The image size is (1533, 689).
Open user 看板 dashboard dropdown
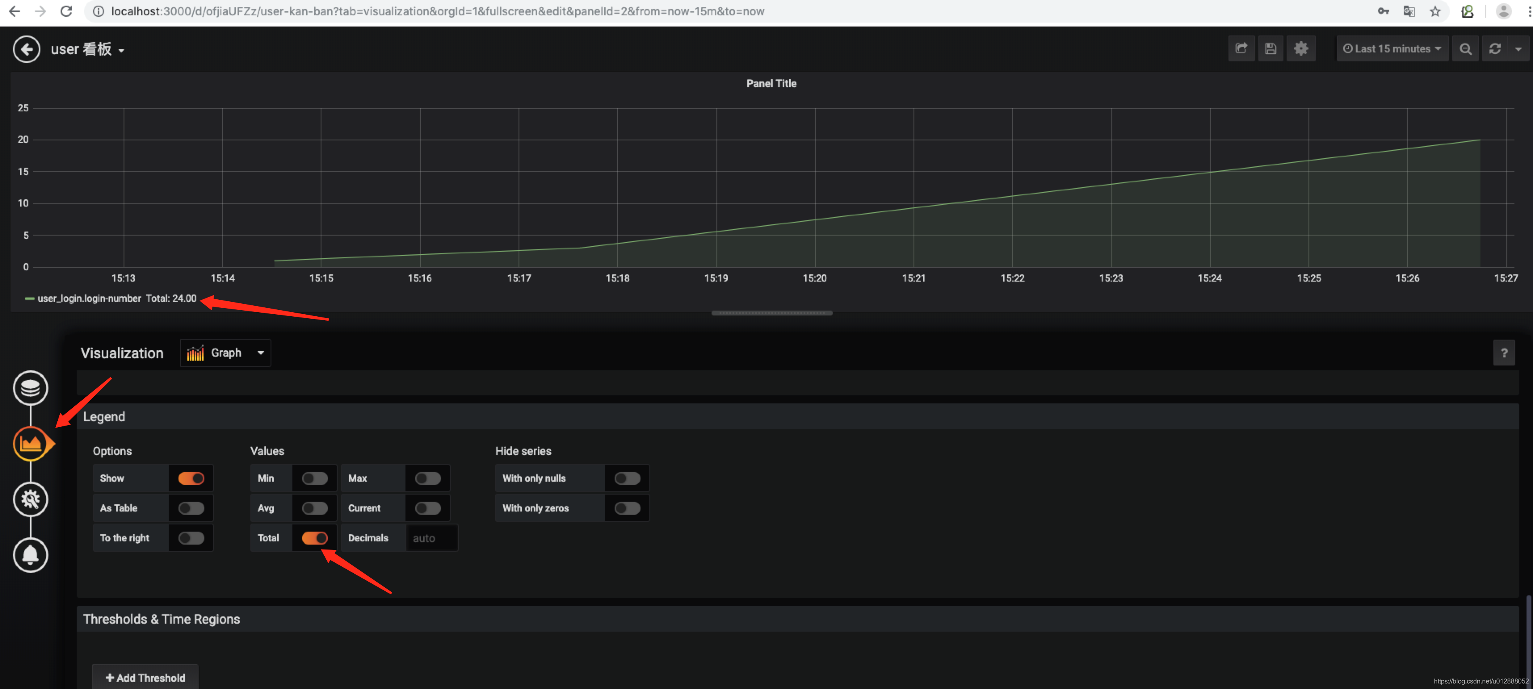(x=88, y=49)
